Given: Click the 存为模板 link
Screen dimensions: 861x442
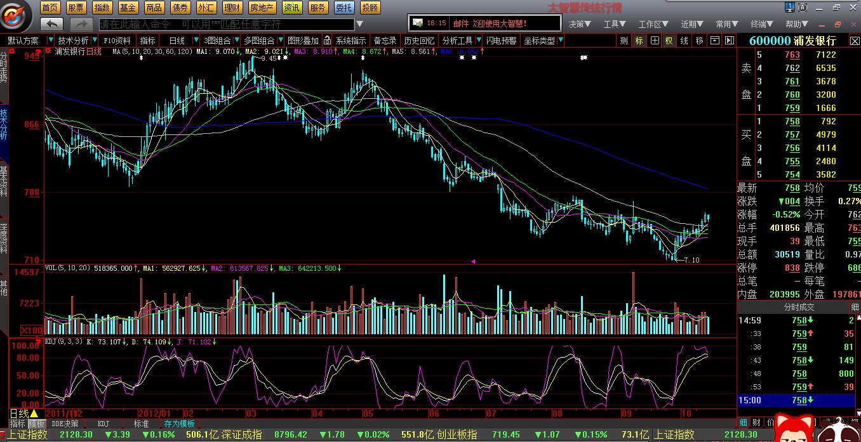Looking at the screenshot, I should pos(179,424).
